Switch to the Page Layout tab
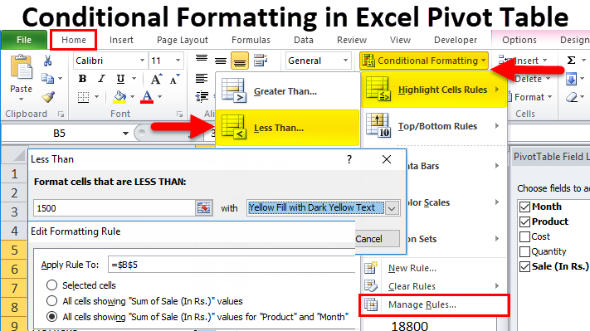Screen dimensions: 590x331 click(183, 40)
